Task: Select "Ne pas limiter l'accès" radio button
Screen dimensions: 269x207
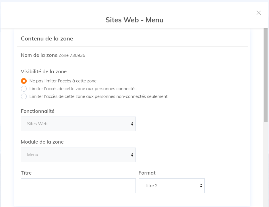Action: (x=24, y=81)
